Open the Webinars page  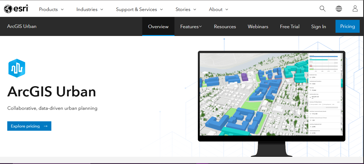pos(258,27)
